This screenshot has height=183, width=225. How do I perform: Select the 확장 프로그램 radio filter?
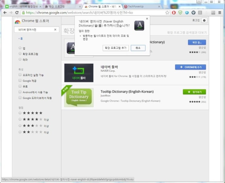20,54
